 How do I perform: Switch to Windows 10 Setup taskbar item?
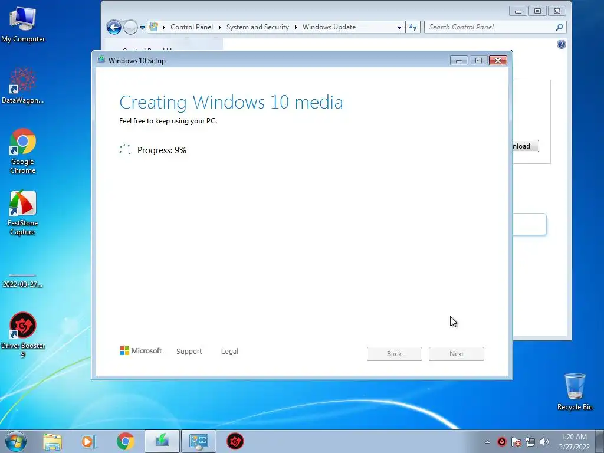[162, 441]
